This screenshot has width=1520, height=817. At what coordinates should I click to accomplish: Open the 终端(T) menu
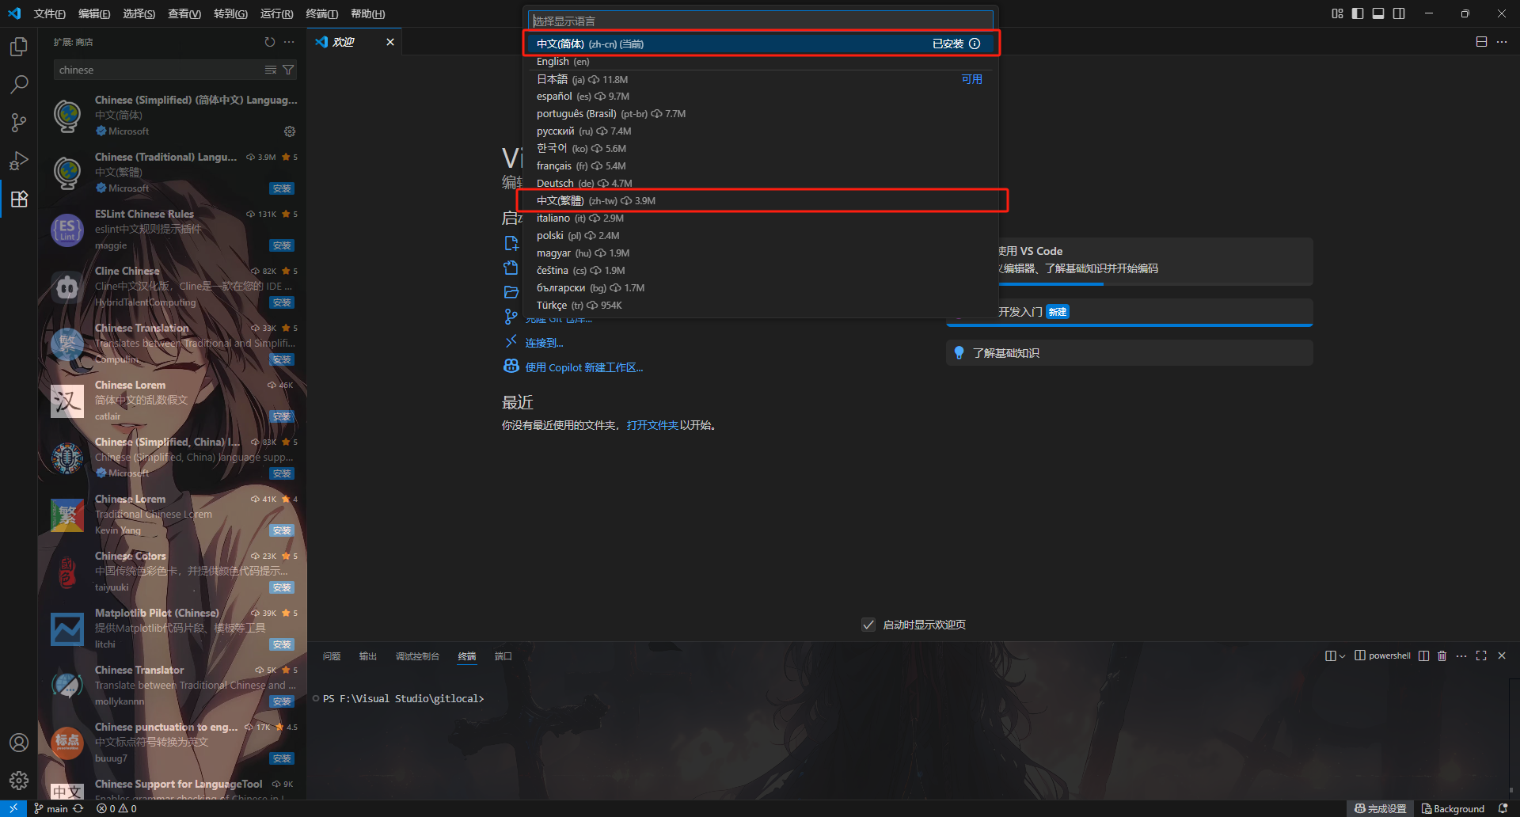pyautogui.click(x=322, y=13)
